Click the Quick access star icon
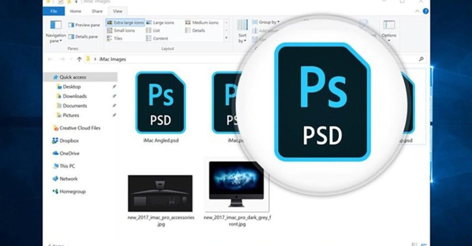 pyautogui.click(x=55, y=77)
